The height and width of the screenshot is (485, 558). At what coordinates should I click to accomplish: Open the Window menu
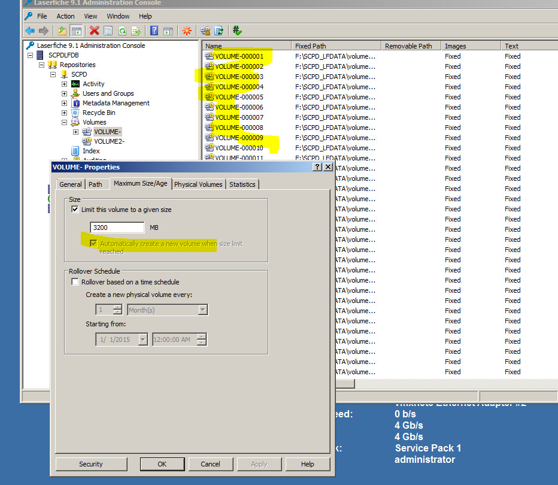click(118, 16)
